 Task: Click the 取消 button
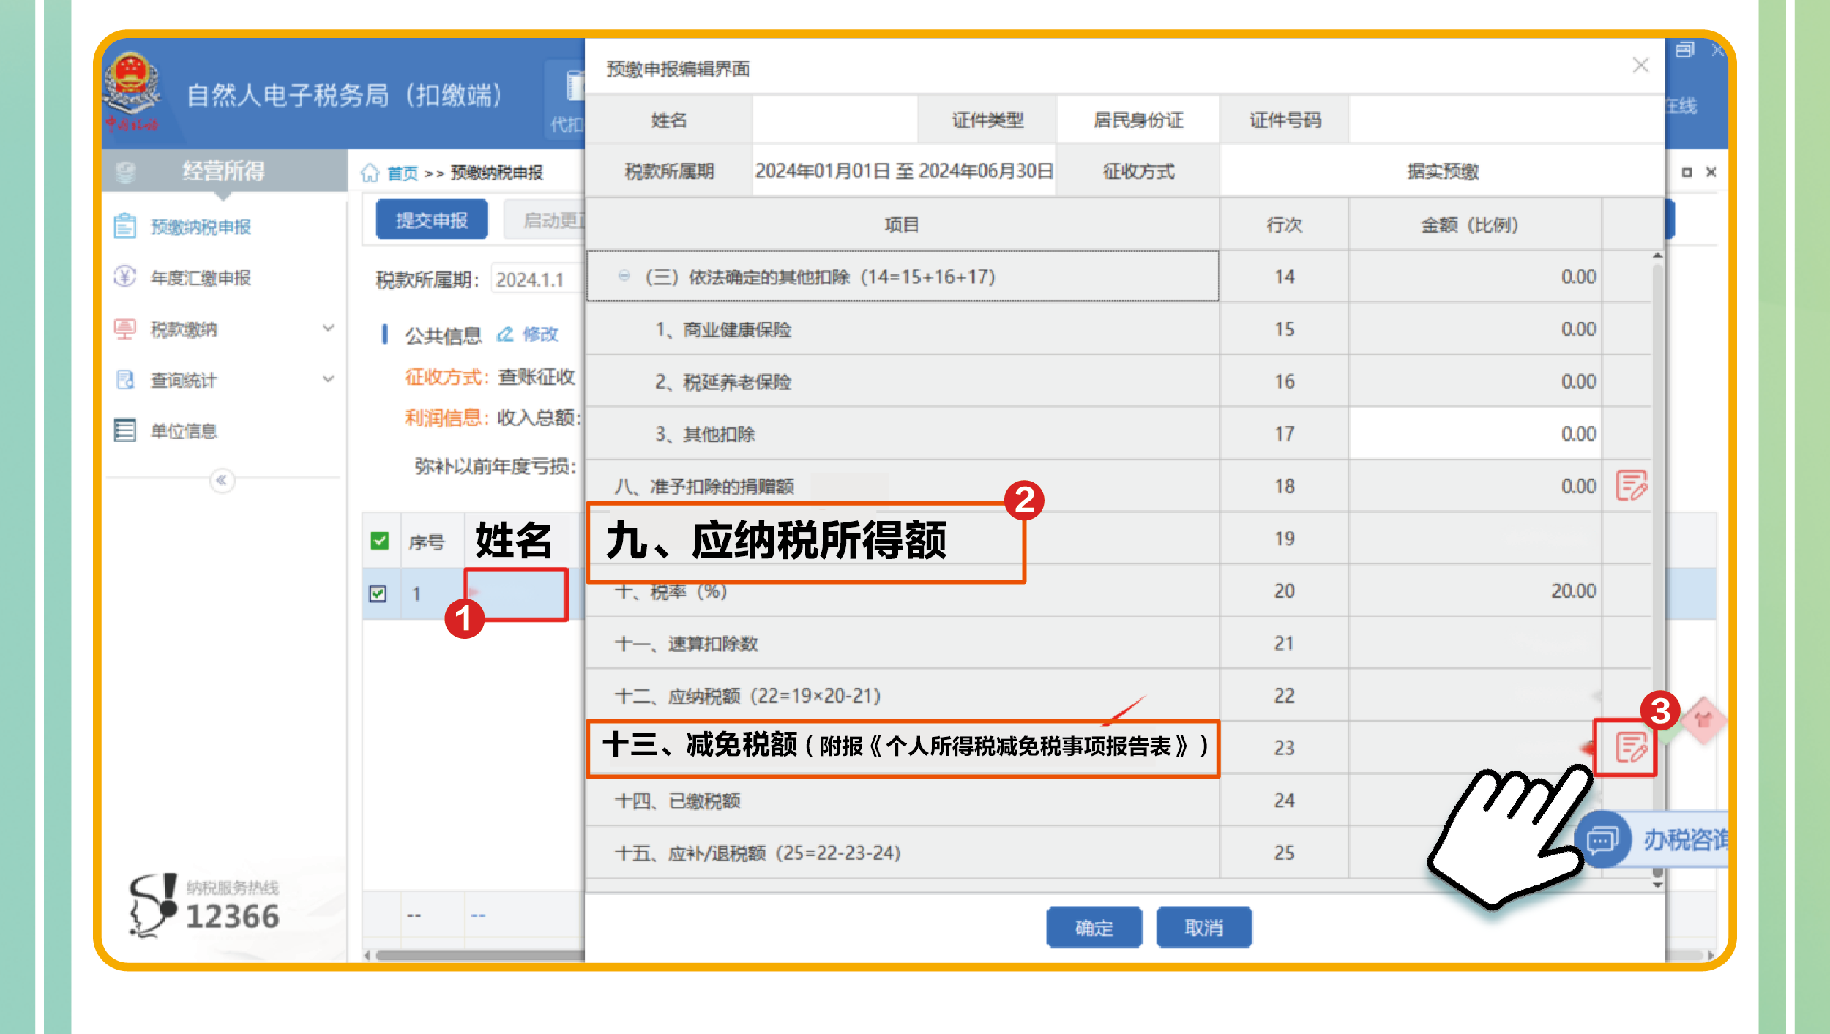[1203, 928]
